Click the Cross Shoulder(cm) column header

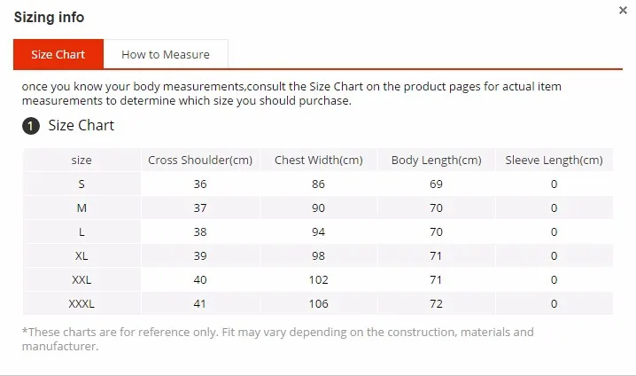pyautogui.click(x=200, y=160)
